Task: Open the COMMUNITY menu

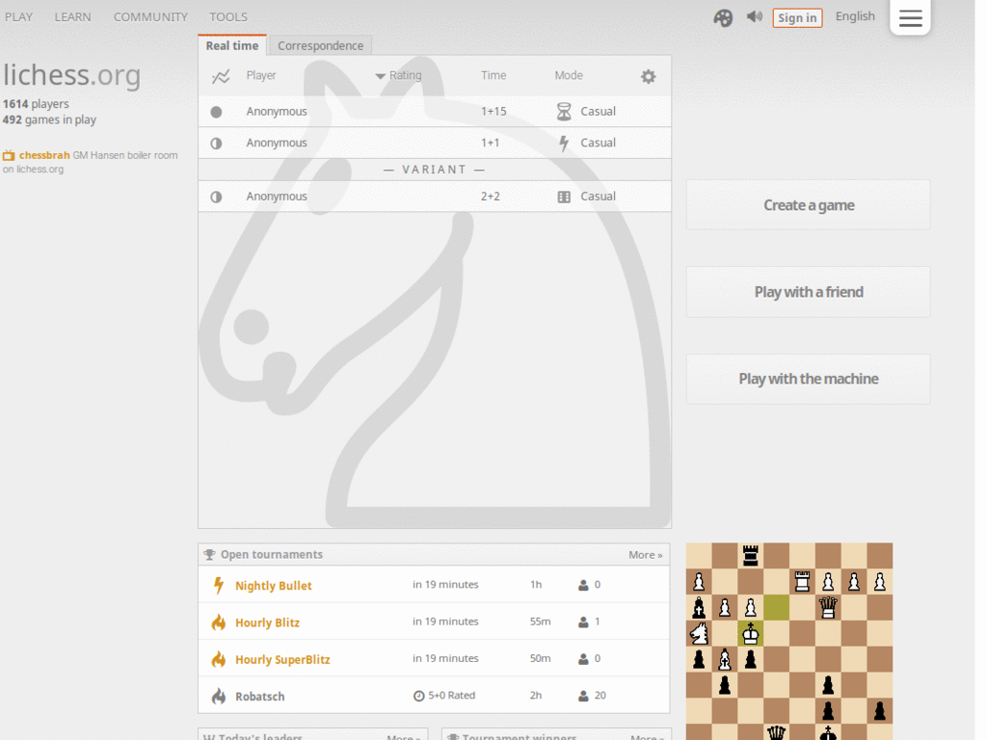Action: point(150,17)
